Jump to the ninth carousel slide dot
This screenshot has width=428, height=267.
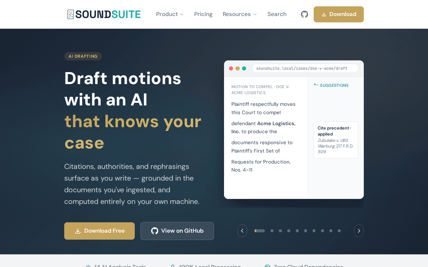331,231
